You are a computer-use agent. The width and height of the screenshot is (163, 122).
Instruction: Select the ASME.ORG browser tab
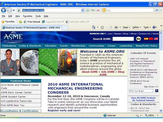(x=31, y=28)
